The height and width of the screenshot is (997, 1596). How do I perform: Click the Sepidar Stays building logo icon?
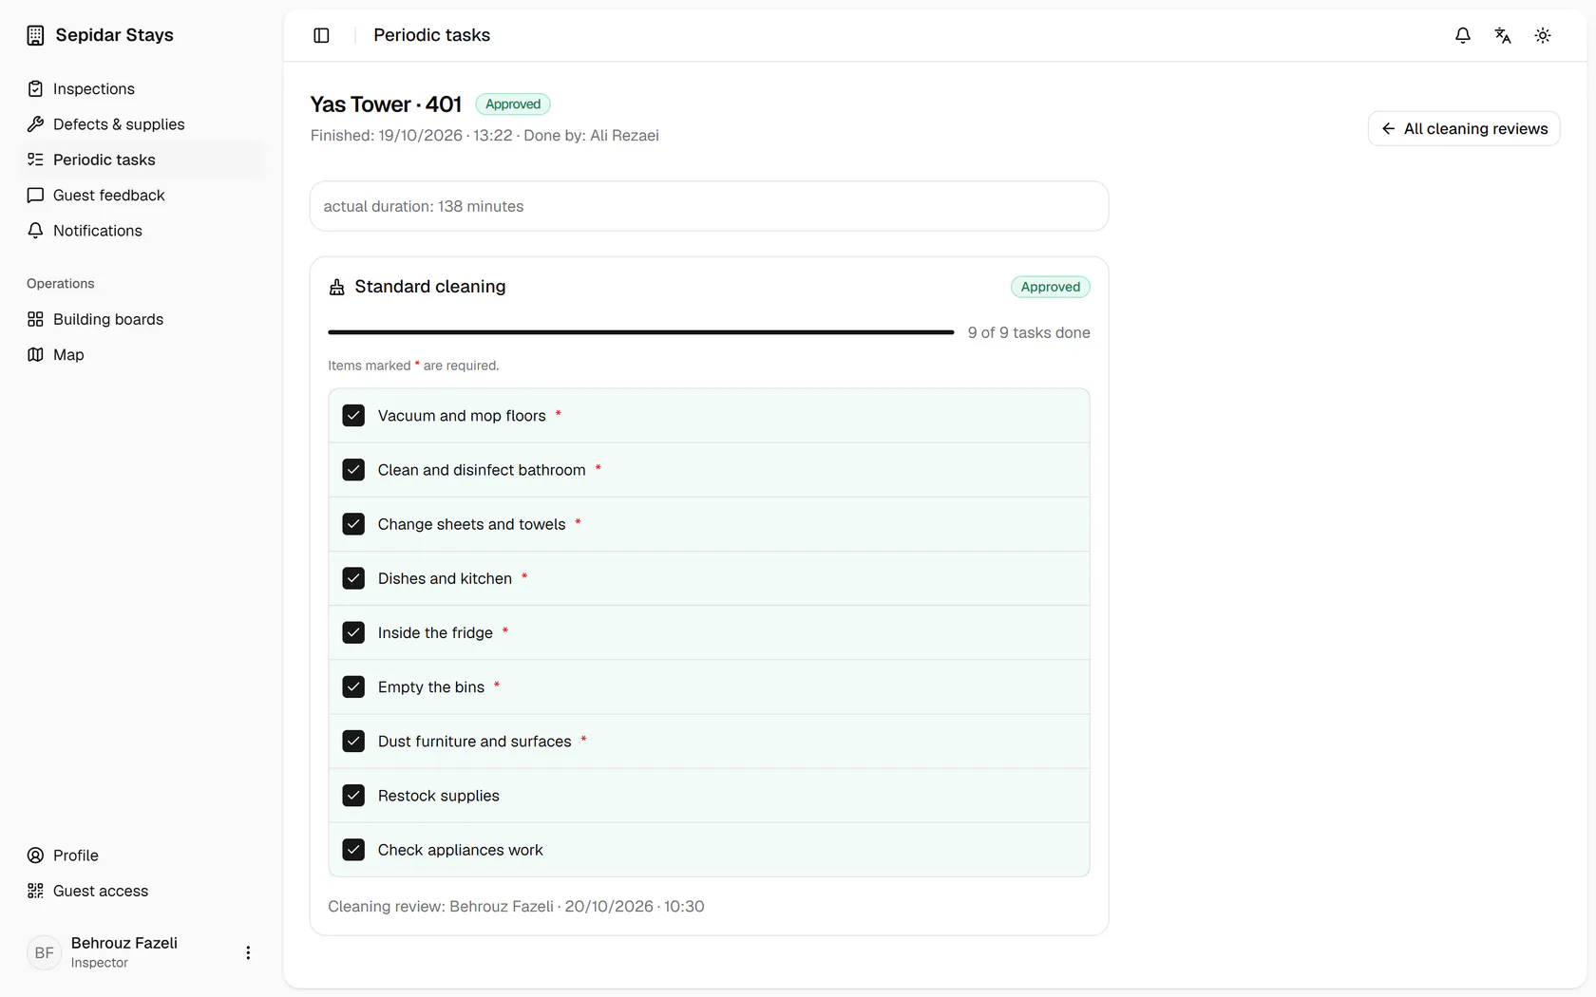click(35, 35)
